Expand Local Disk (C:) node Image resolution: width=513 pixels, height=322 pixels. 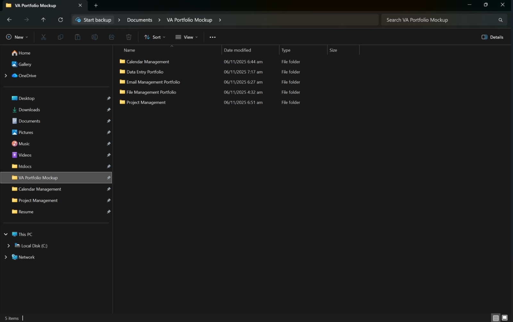point(9,246)
